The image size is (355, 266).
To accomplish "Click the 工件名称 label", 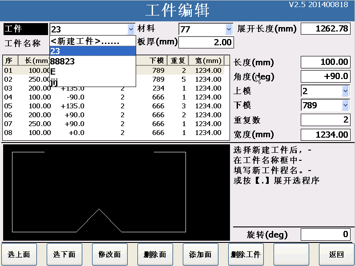I will pyautogui.click(x=23, y=43).
